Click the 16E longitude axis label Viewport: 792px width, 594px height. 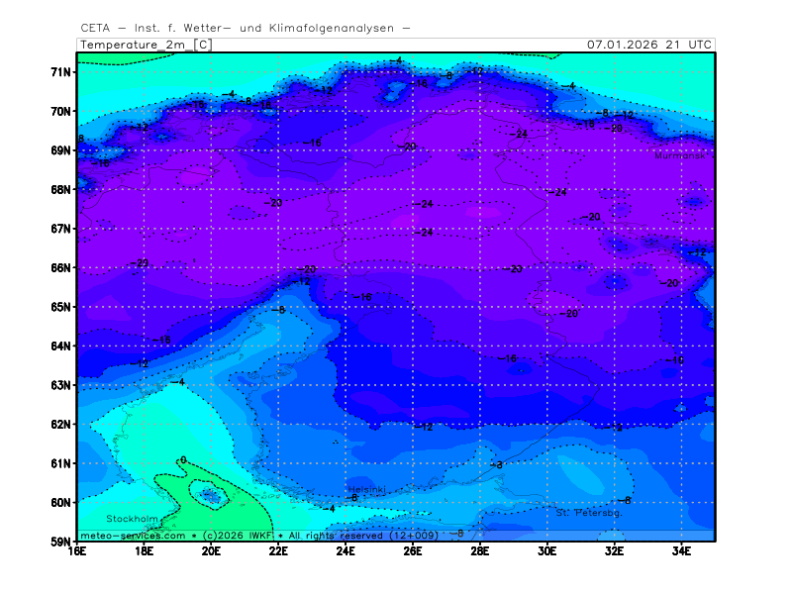(77, 550)
